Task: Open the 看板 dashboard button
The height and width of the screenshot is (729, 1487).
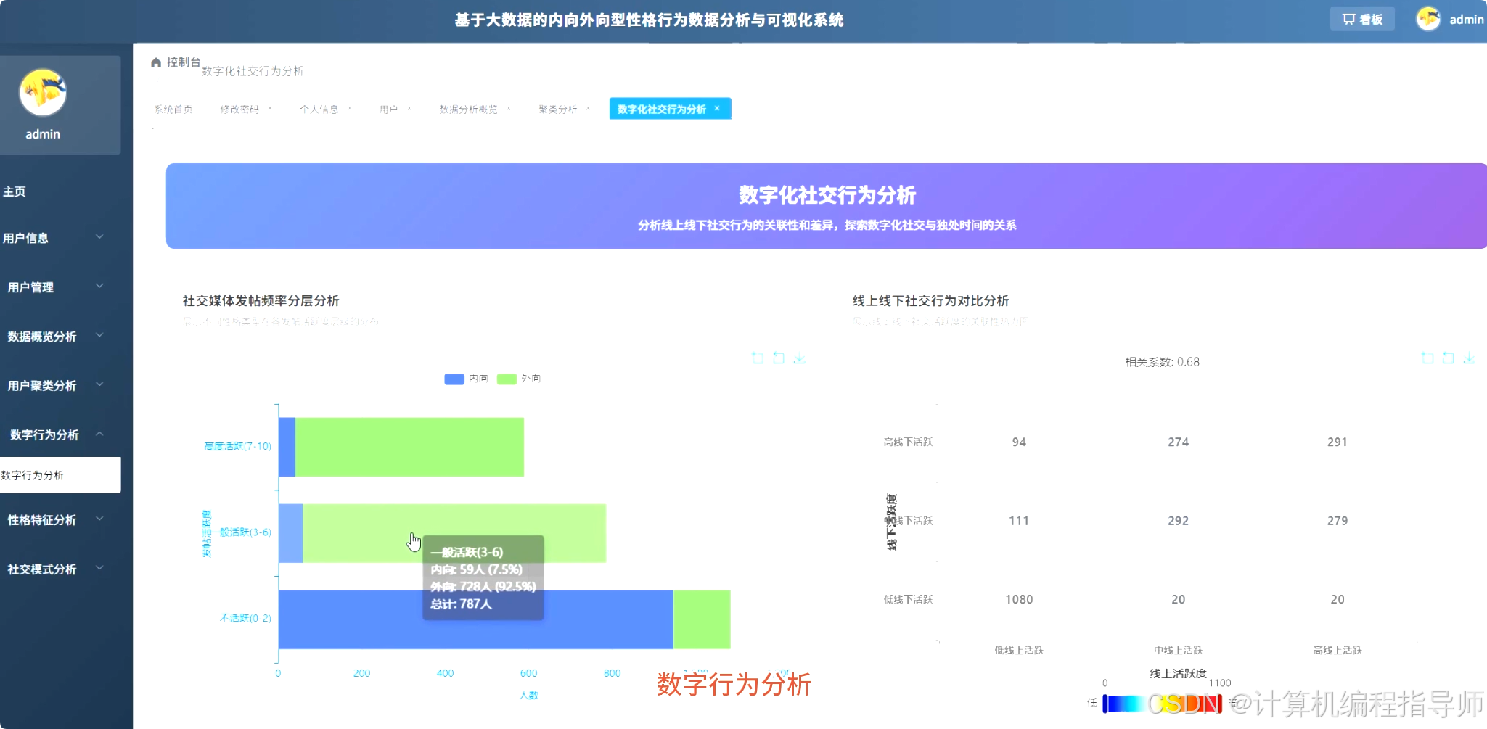Action: tap(1362, 19)
